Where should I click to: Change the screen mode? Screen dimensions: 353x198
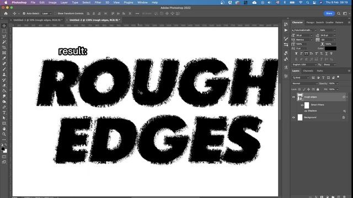click(x=4, y=162)
